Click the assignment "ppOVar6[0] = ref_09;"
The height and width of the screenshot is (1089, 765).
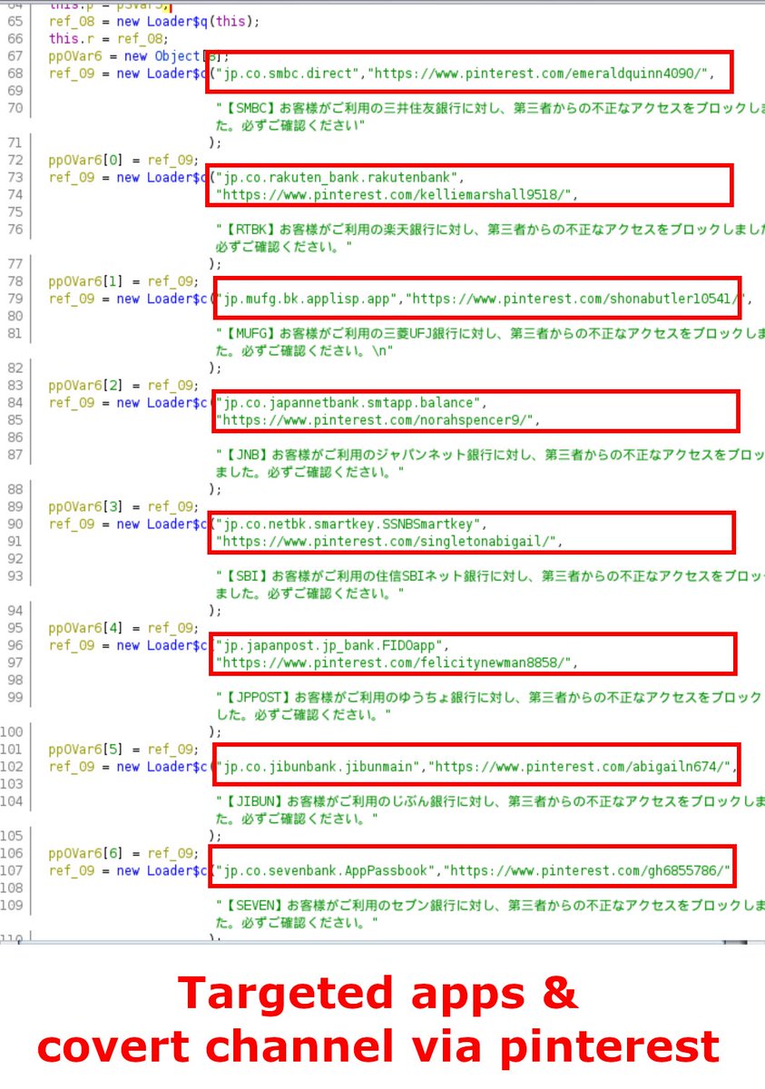pyautogui.click(x=122, y=160)
